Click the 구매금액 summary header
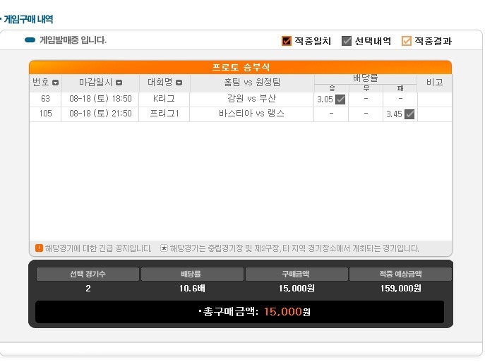This screenshot has width=485, height=362. 297,274
